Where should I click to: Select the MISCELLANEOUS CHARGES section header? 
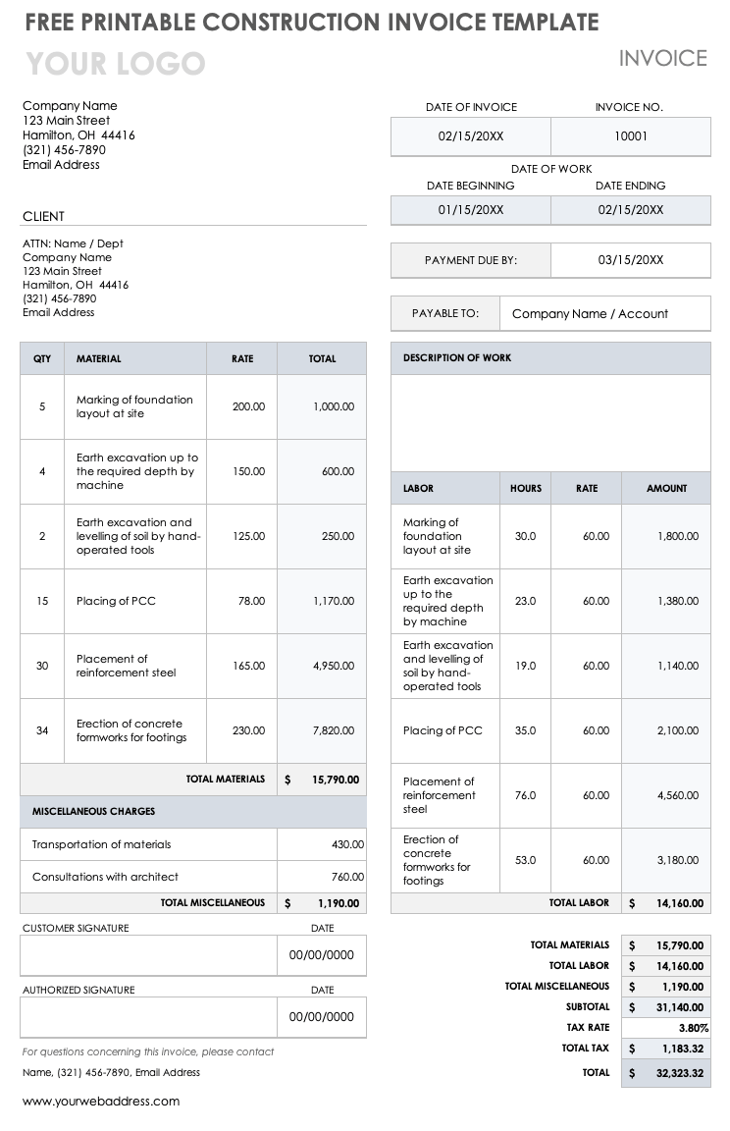(x=94, y=812)
